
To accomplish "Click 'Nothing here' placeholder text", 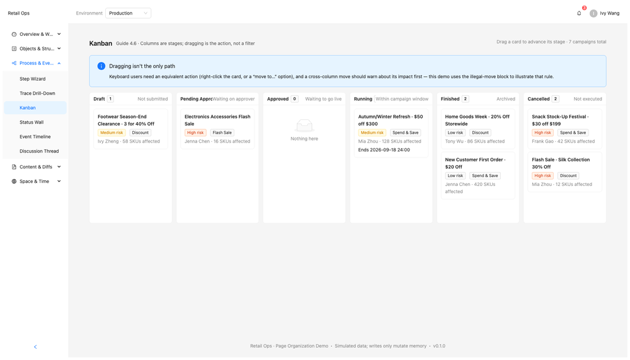I will click(304, 139).
